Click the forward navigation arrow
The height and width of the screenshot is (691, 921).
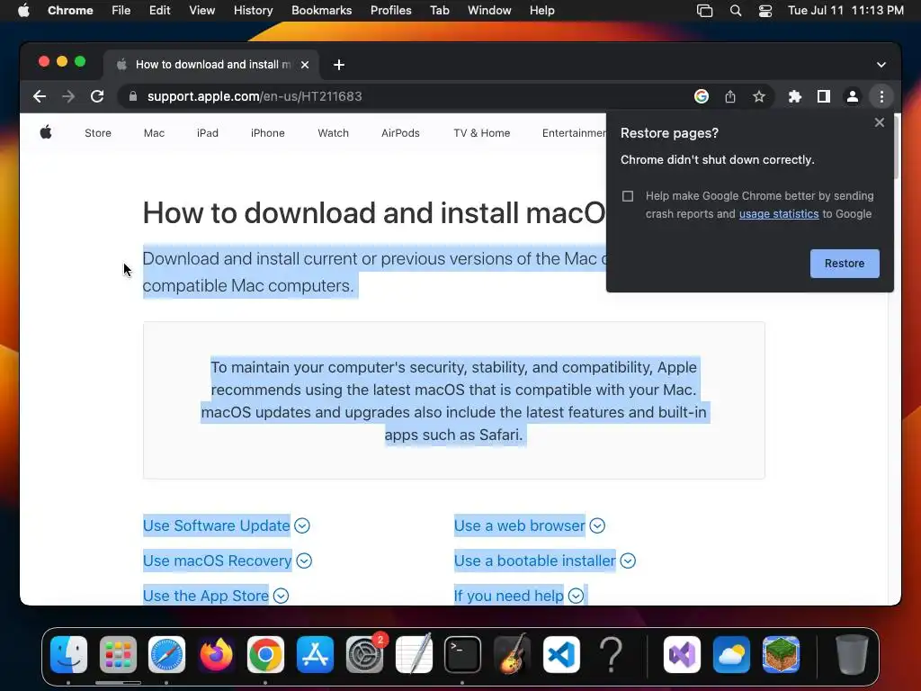pos(68,96)
